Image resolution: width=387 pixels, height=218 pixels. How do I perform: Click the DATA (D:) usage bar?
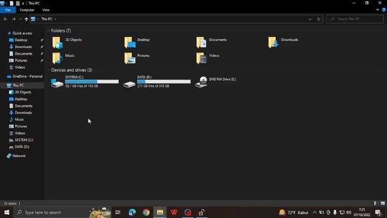164,82
